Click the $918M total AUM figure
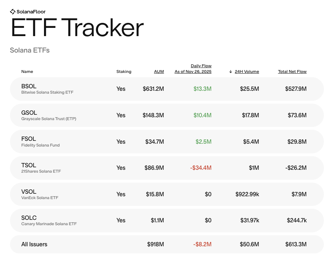 [155, 244]
